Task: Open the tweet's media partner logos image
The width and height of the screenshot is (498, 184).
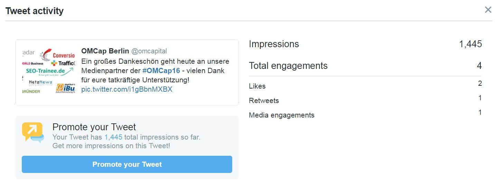Action: 48,72
